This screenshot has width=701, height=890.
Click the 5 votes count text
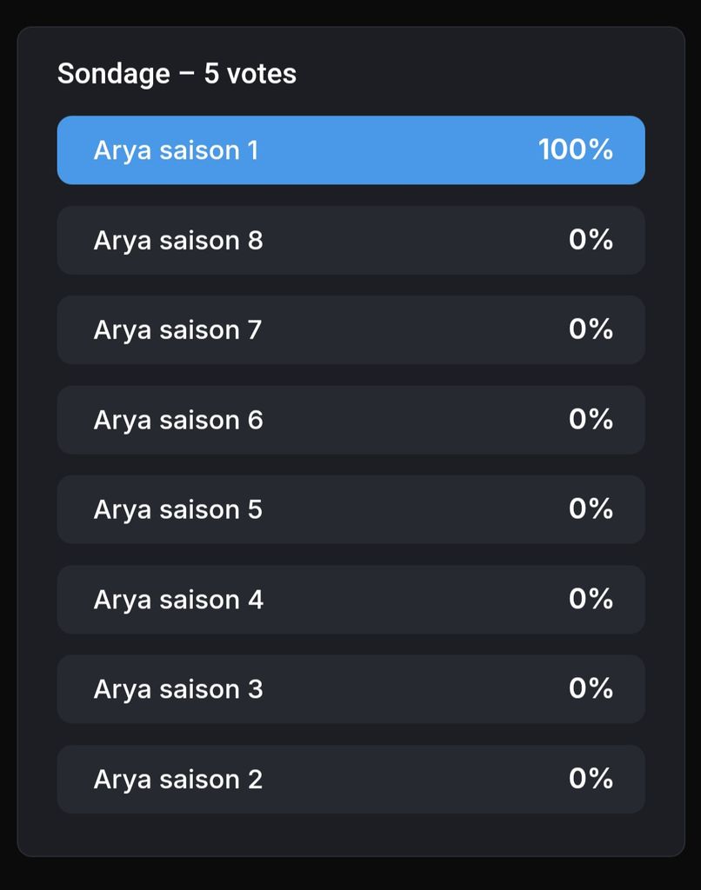coord(250,74)
